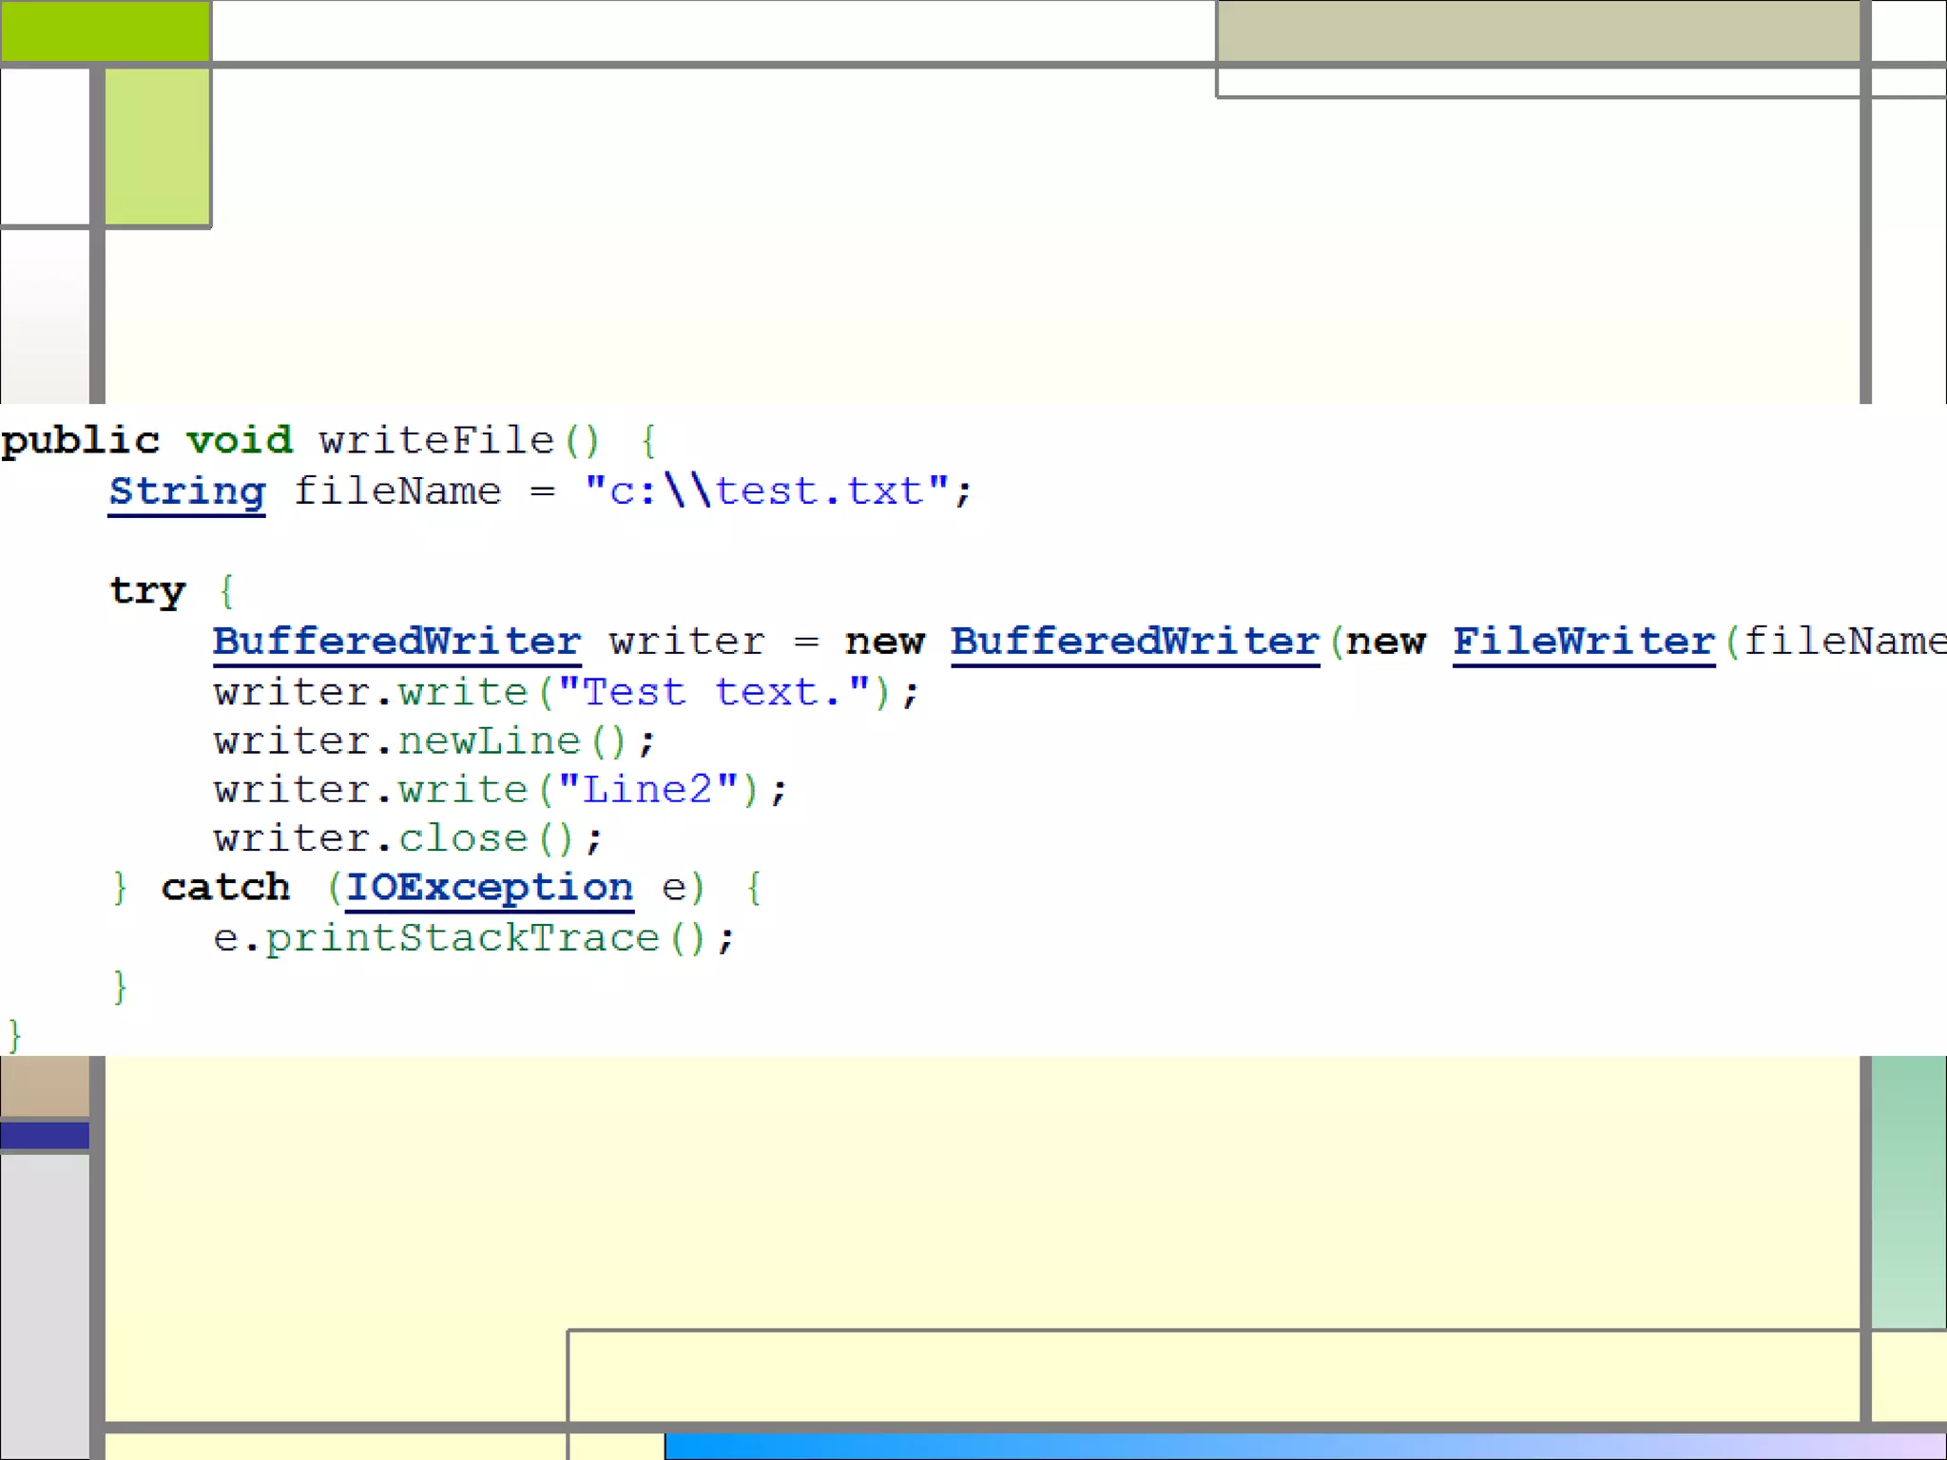Screen dimensions: 1947x1460
Task: Click the BufferedWriter link after 'new'
Action: click(x=1134, y=642)
